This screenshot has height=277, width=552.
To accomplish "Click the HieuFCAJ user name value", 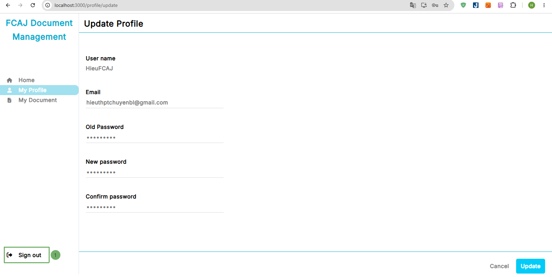I will point(99,69).
